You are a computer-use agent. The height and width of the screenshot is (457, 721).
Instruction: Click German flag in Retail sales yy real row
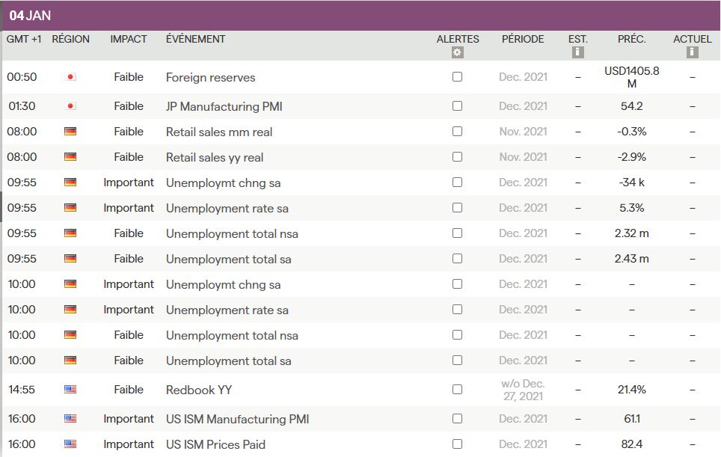[70, 157]
